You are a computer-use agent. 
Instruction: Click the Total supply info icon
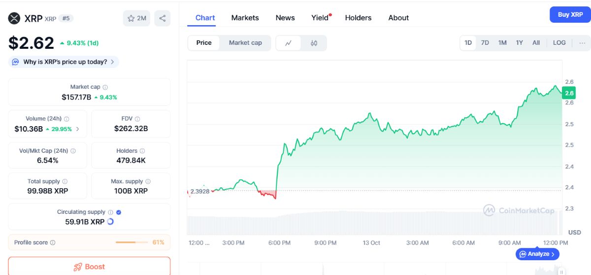pyautogui.click(x=65, y=181)
